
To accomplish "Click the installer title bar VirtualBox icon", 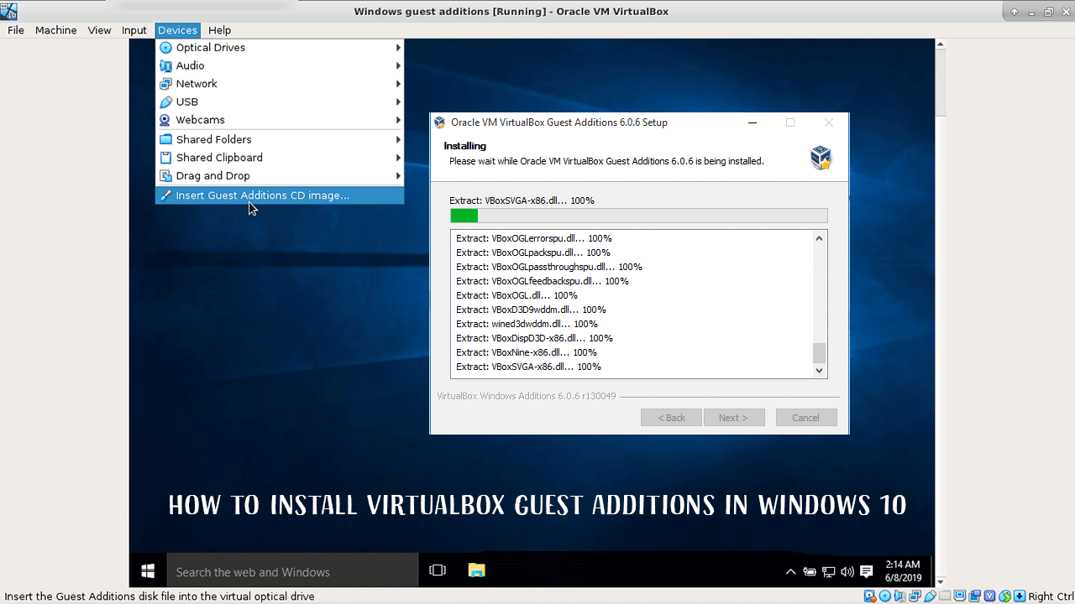I will 439,122.
